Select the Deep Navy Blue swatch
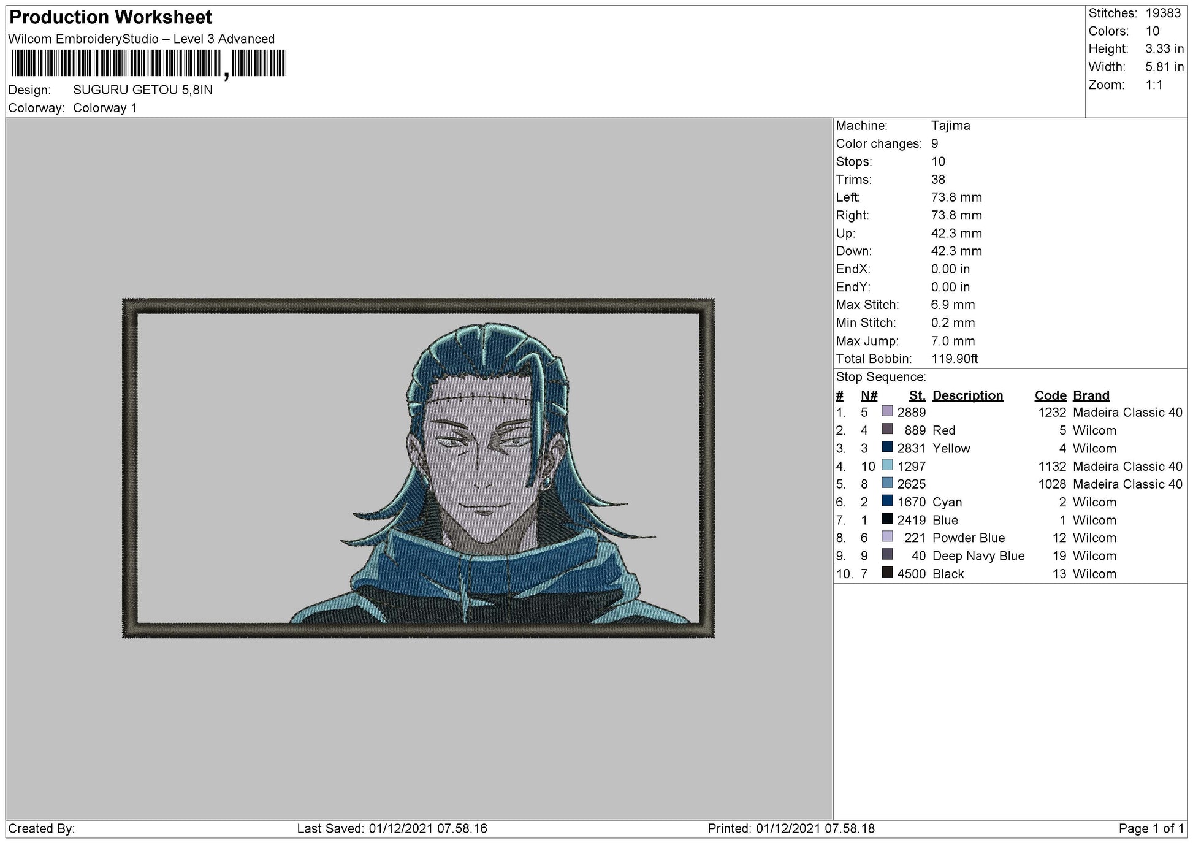This screenshot has height=843, width=1193. click(887, 555)
